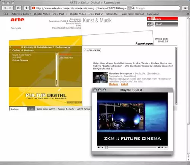Select the Portraits tab
Screen dimensions: 190x165
28,47
